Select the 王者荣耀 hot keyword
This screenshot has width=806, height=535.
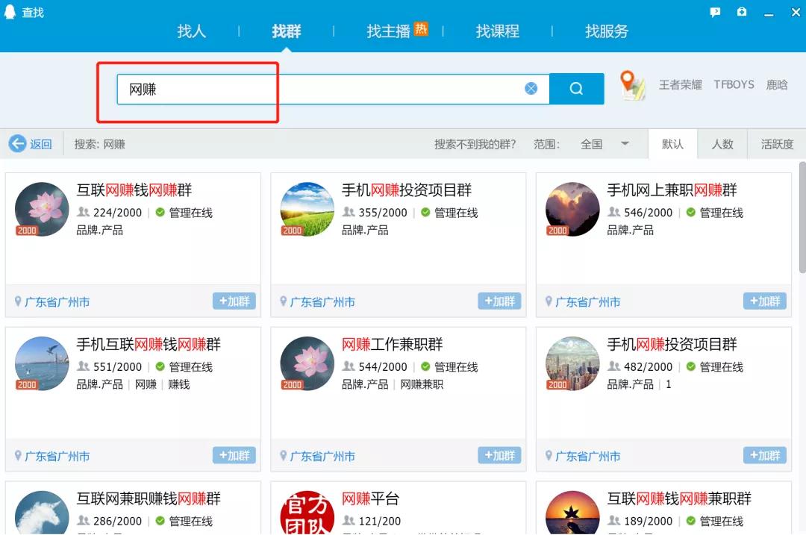point(680,85)
